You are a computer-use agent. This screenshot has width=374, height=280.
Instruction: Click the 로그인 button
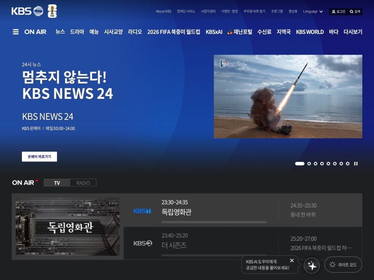tap(338, 12)
